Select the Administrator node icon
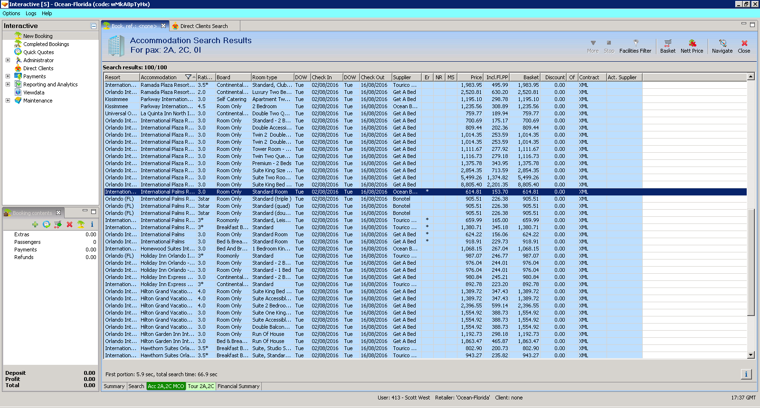This screenshot has height=408, width=760. tap(18, 60)
